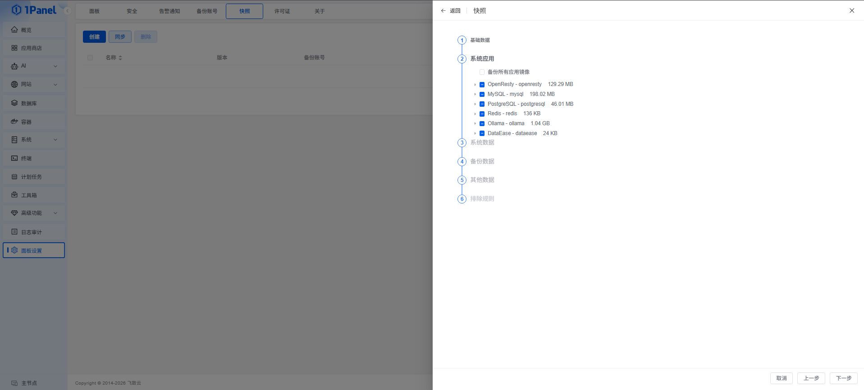
Task: Expand the PostgreSQL tree node arrow
Action: tap(475, 104)
